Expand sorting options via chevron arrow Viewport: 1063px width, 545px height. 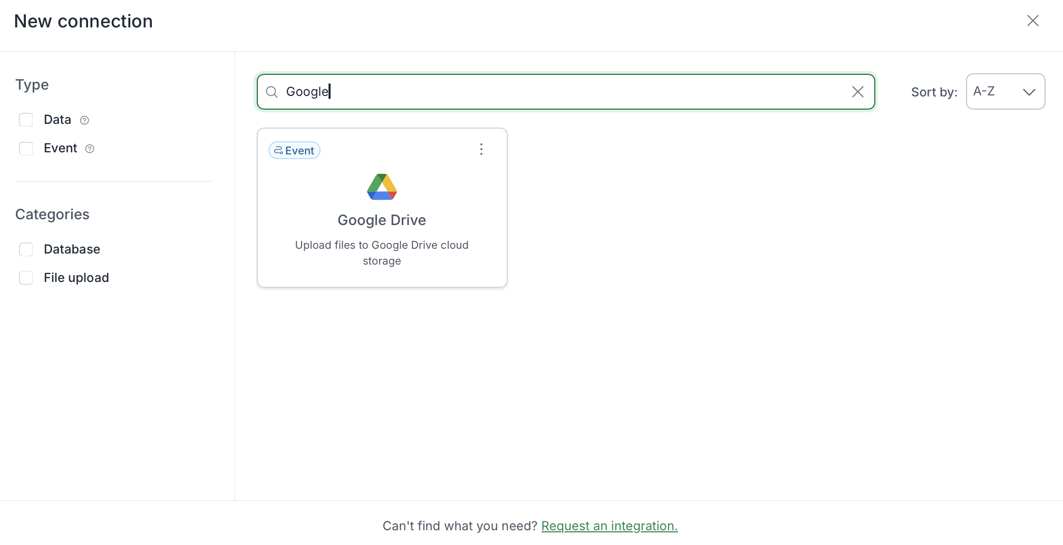[x=1029, y=92]
